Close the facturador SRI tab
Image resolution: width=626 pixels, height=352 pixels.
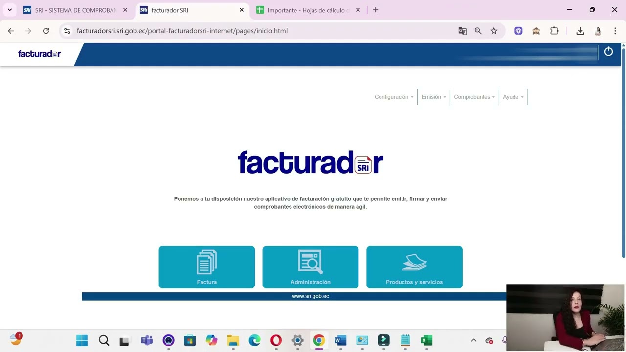pos(242,10)
